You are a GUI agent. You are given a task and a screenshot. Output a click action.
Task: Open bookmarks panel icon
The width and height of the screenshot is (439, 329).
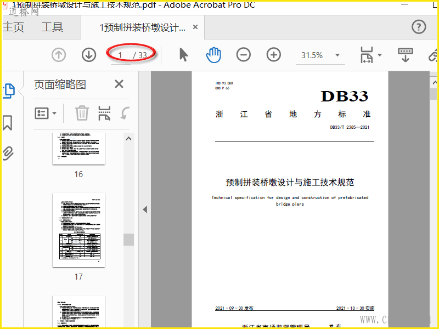pyautogui.click(x=8, y=122)
